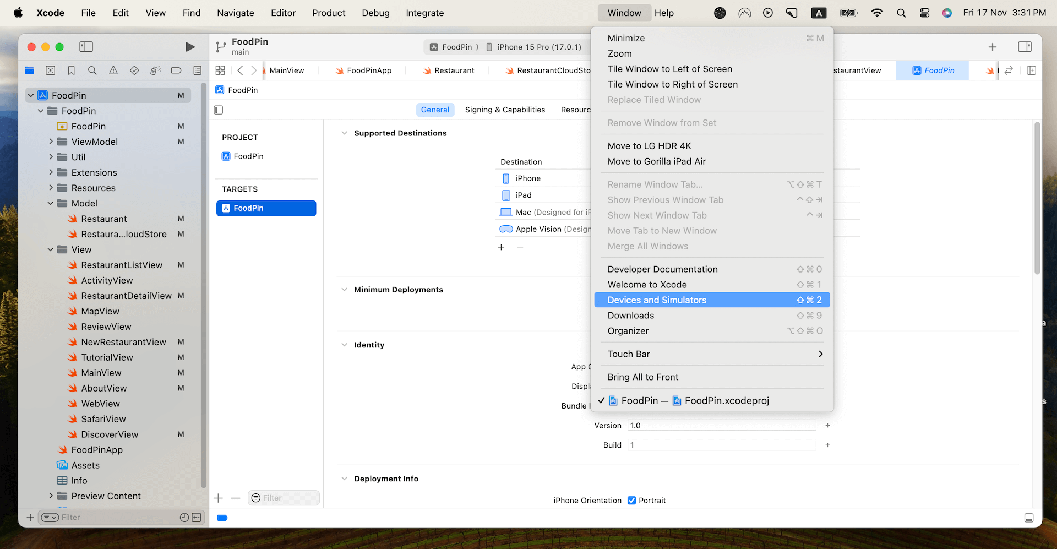
Task: Click the Run play button in toolbar
Action: [x=190, y=47]
